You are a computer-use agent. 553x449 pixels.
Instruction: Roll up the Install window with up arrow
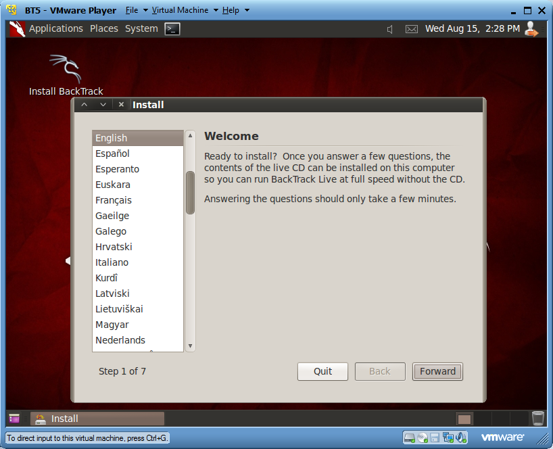click(84, 104)
